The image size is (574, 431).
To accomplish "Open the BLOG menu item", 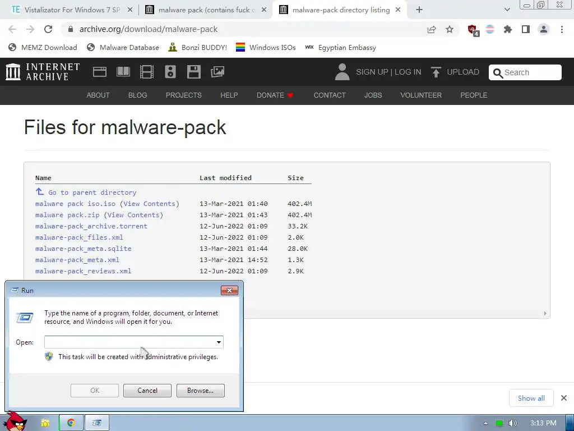I will 138,95.
